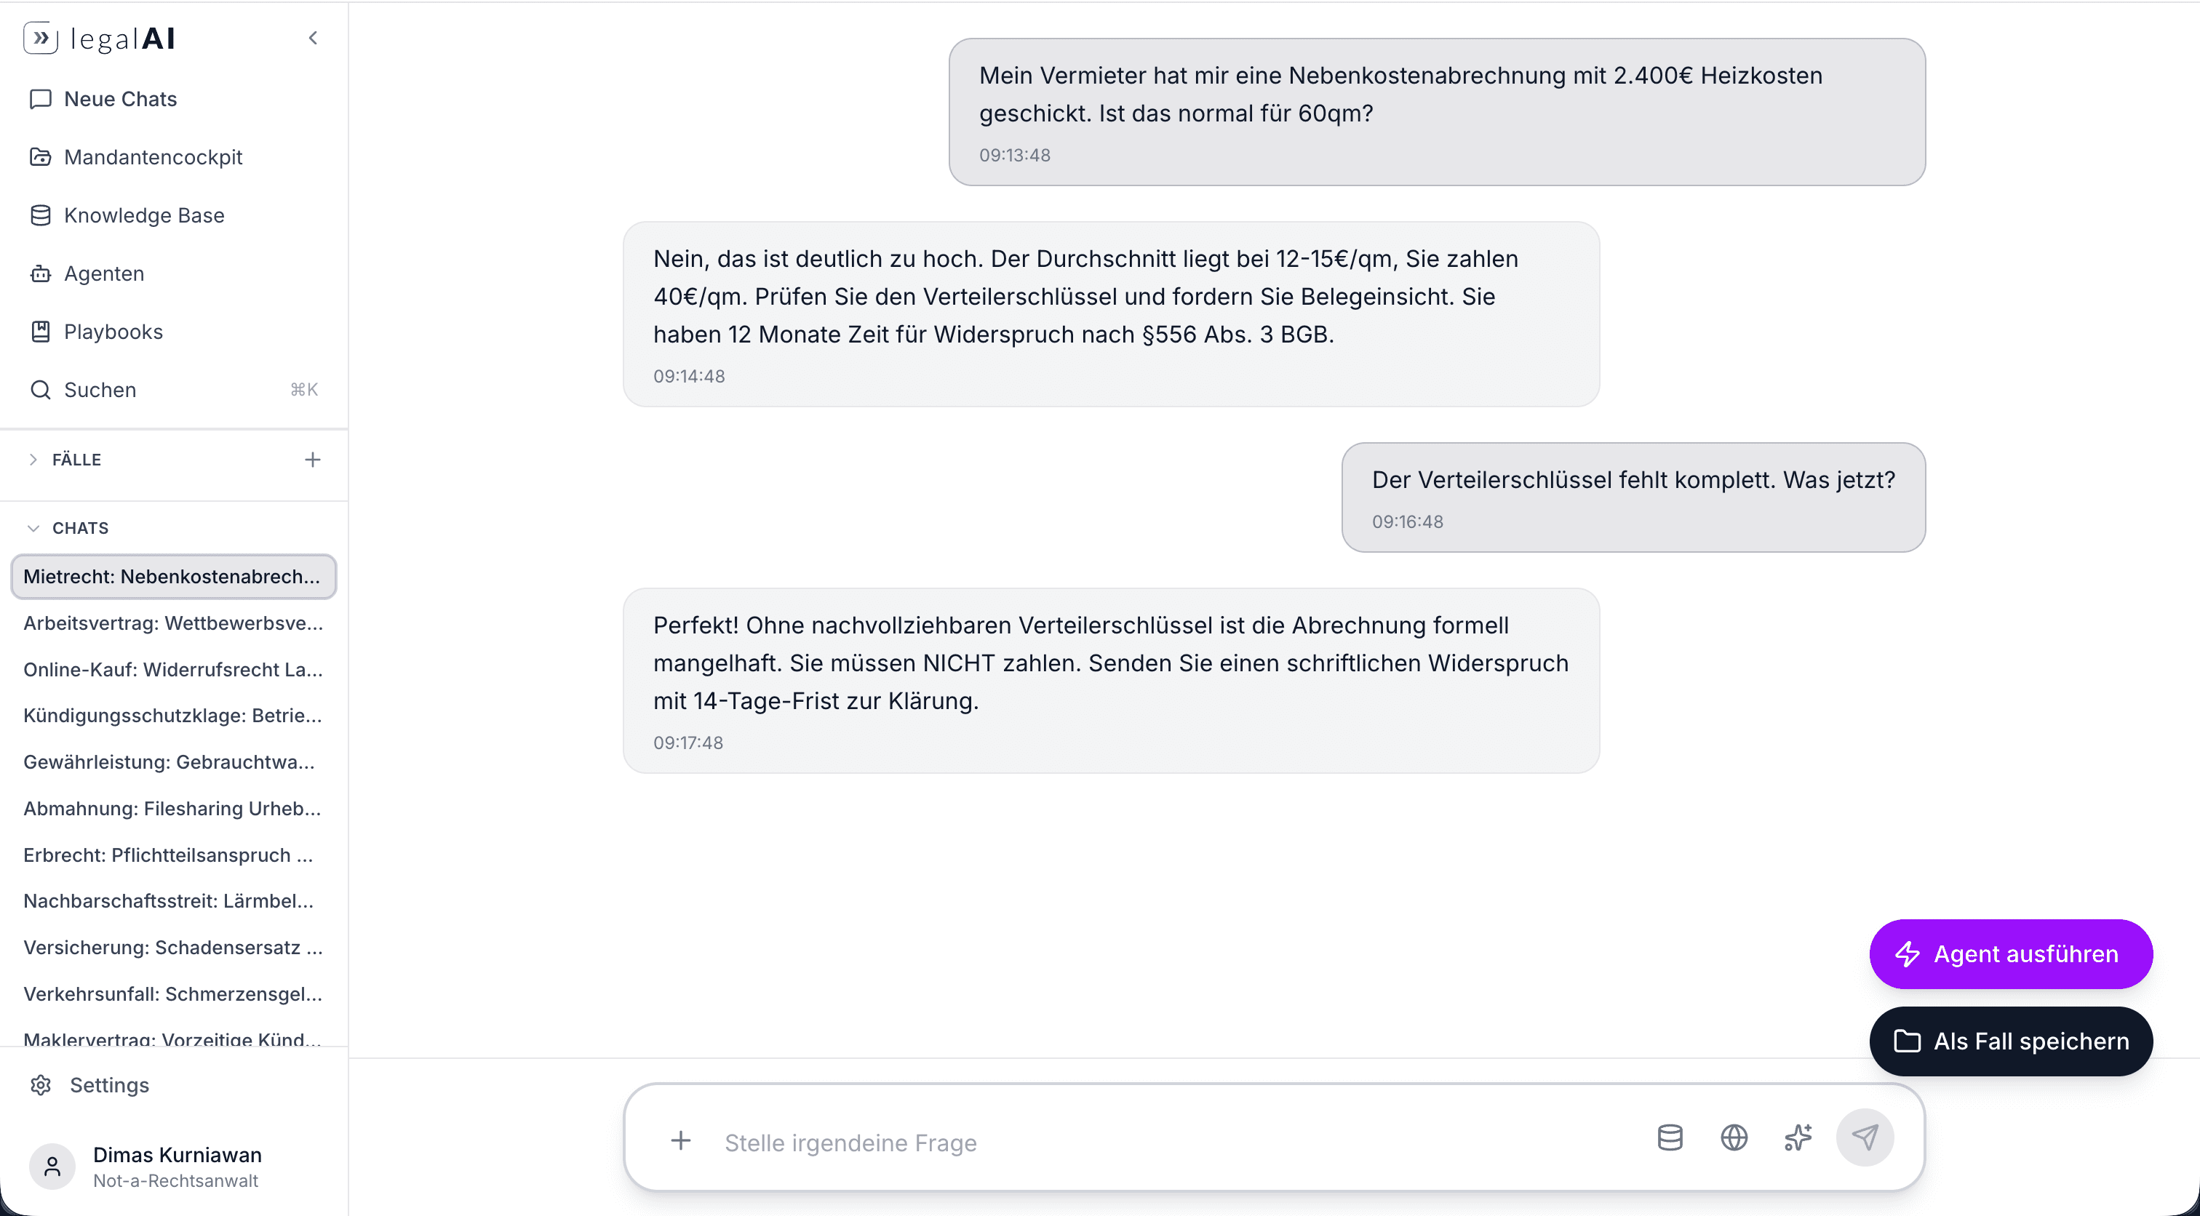Expand the FÄLLE section

tap(33, 460)
